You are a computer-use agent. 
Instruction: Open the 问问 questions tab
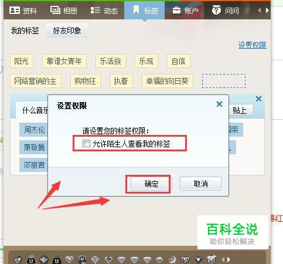coord(226,11)
